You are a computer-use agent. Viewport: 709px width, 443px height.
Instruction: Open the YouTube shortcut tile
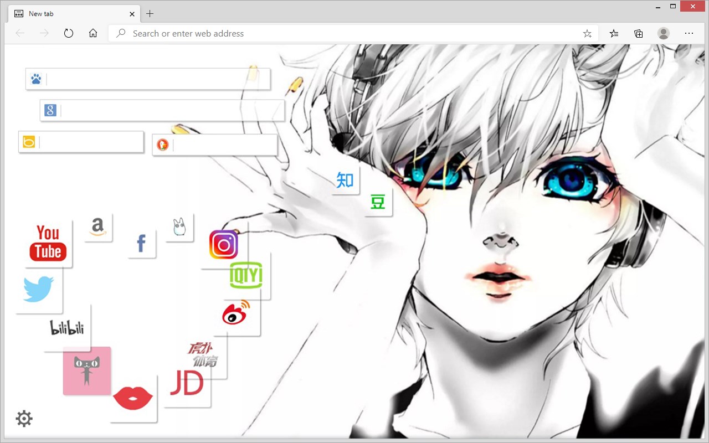coord(48,243)
